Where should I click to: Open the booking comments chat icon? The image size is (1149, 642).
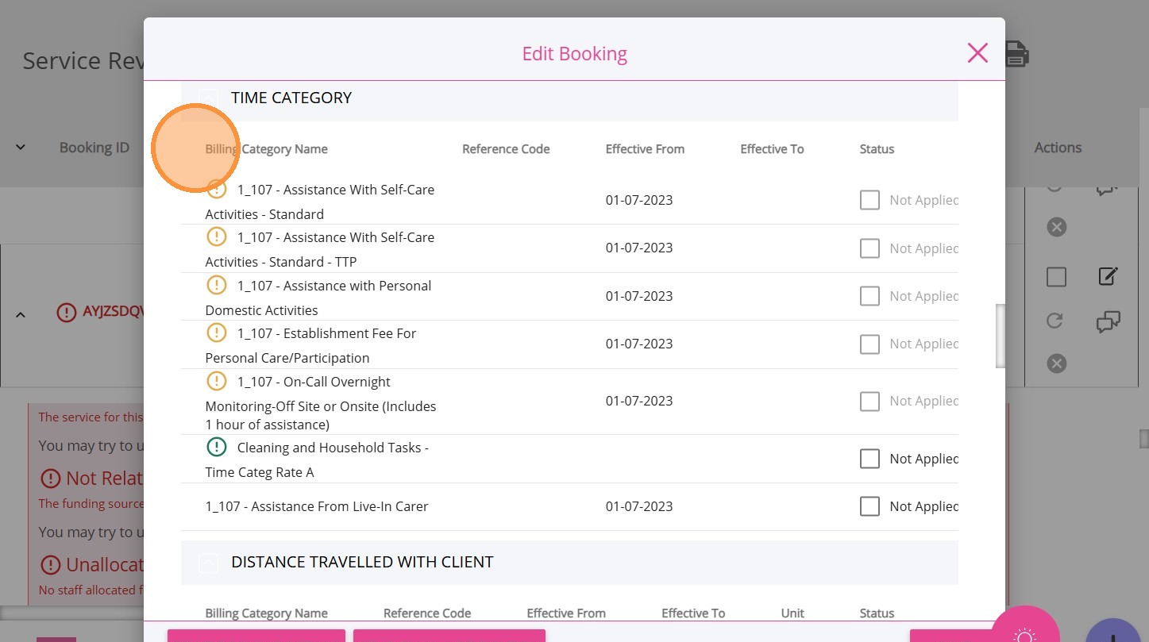(x=1108, y=321)
